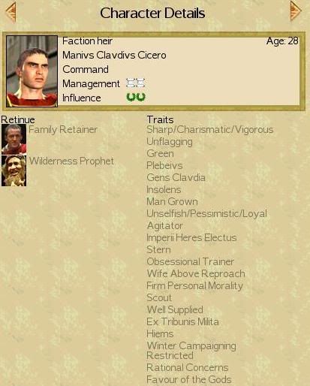The image size is (310, 386).
Task: Click the Unselfish/Pessimistic/Loyal trait
Action: [x=207, y=213]
